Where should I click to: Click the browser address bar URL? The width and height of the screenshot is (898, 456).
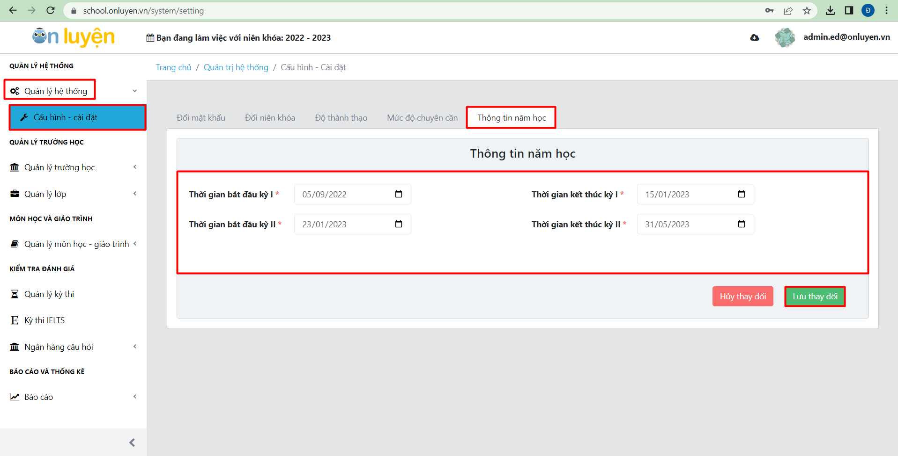point(143,10)
